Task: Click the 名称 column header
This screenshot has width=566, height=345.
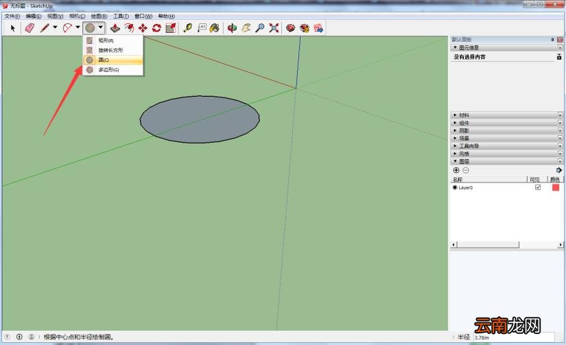Action: 488,179
